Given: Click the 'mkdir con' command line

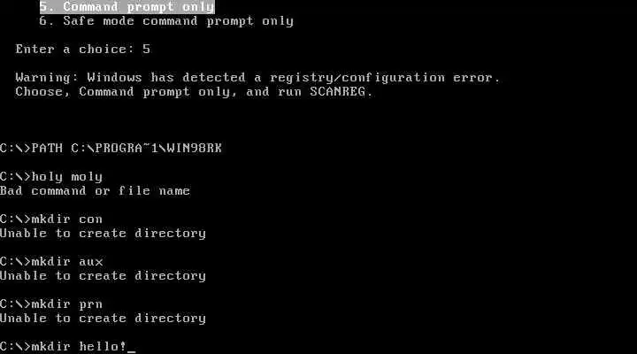Looking at the screenshot, I should [x=51, y=219].
